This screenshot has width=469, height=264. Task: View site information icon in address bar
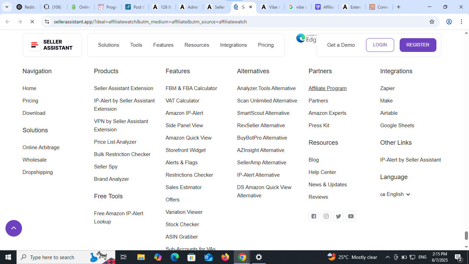[47, 22]
